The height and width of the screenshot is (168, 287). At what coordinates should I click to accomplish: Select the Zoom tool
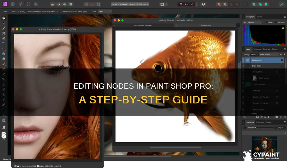point(4,128)
